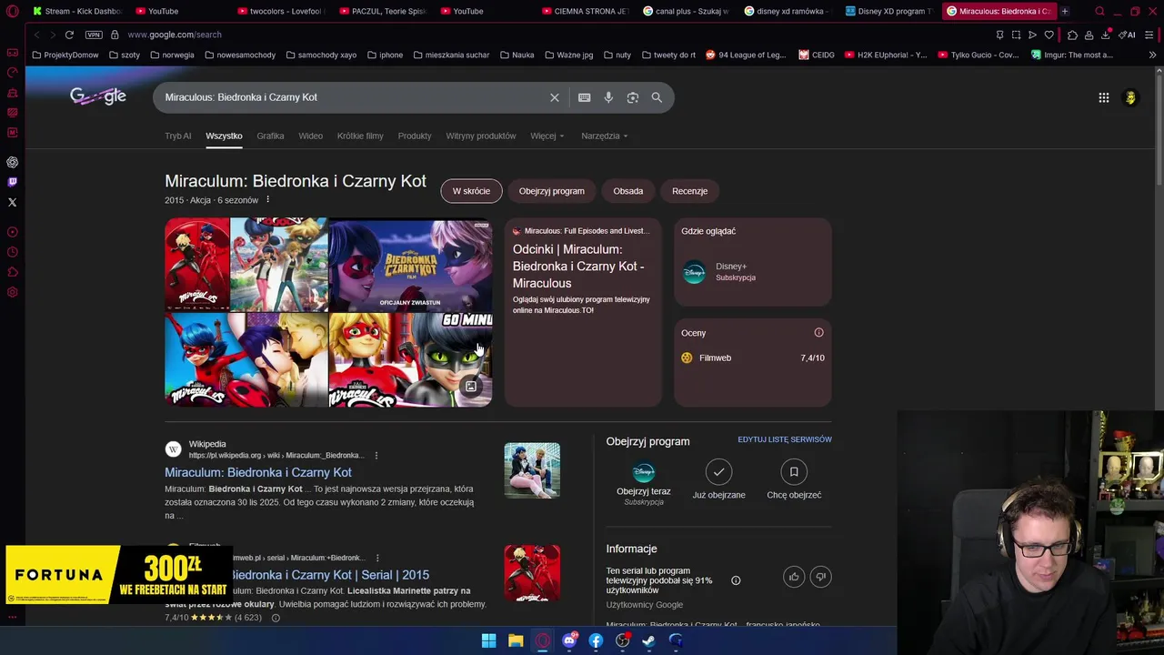
Task: Select the 'Obsada' chip
Action: [x=628, y=191]
